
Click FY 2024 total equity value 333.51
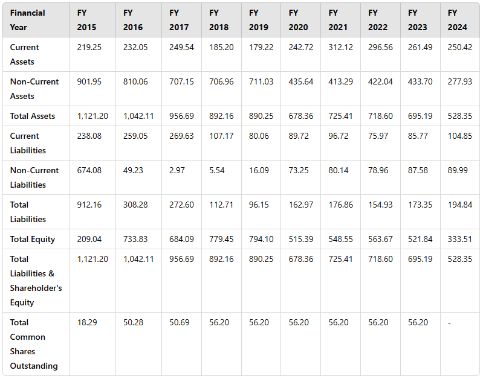459,239
